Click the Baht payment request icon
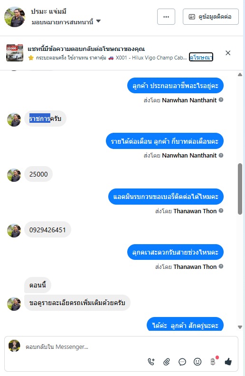 click(213, 361)
